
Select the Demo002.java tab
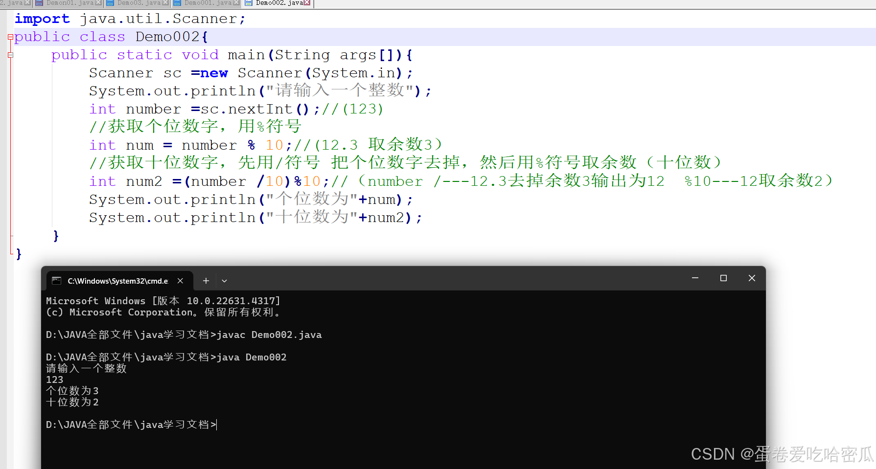tap(278, 3)
